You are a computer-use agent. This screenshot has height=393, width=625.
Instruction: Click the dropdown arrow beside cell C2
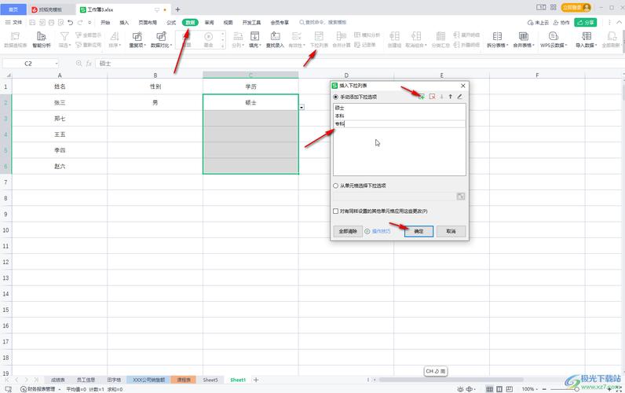tap(302, 108)
